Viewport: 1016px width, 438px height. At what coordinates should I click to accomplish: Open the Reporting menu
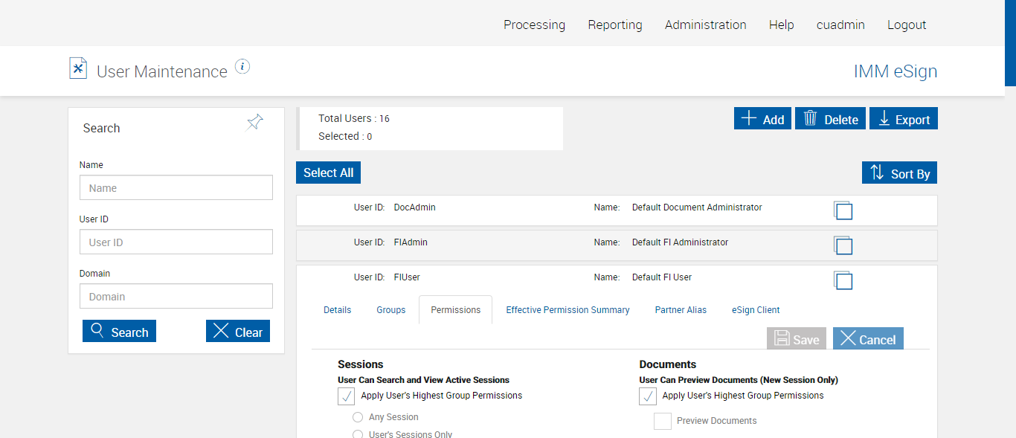[x=615, y=25]
